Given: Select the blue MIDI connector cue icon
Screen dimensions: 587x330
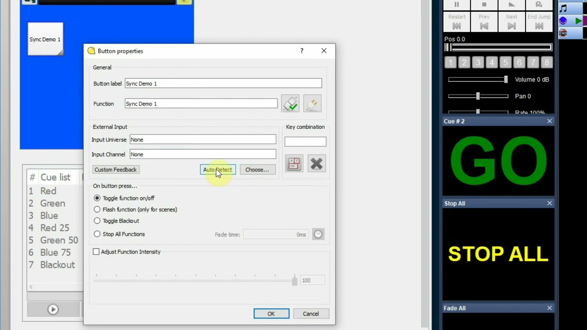Looking at the screenshot, I should pos(564,21).
